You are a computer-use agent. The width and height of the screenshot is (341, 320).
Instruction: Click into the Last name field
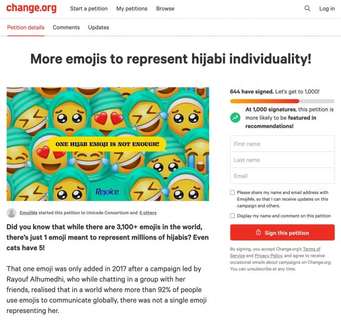click(282, 160)
